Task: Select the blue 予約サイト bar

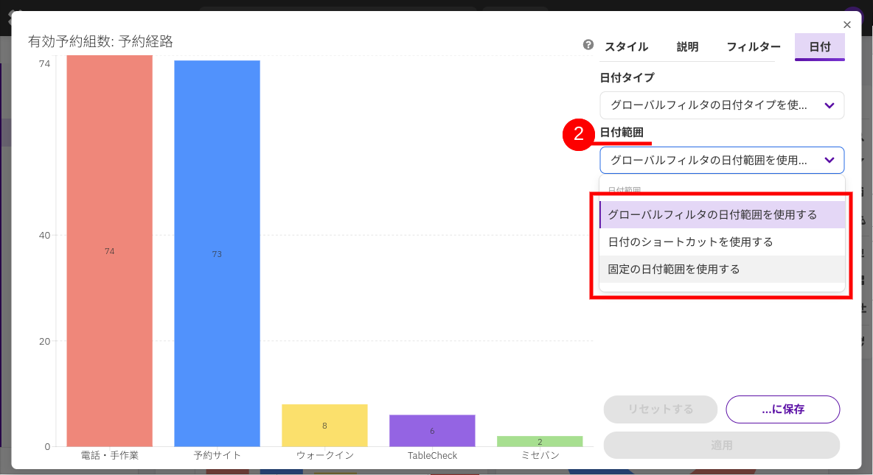Action: pos(217,253)
